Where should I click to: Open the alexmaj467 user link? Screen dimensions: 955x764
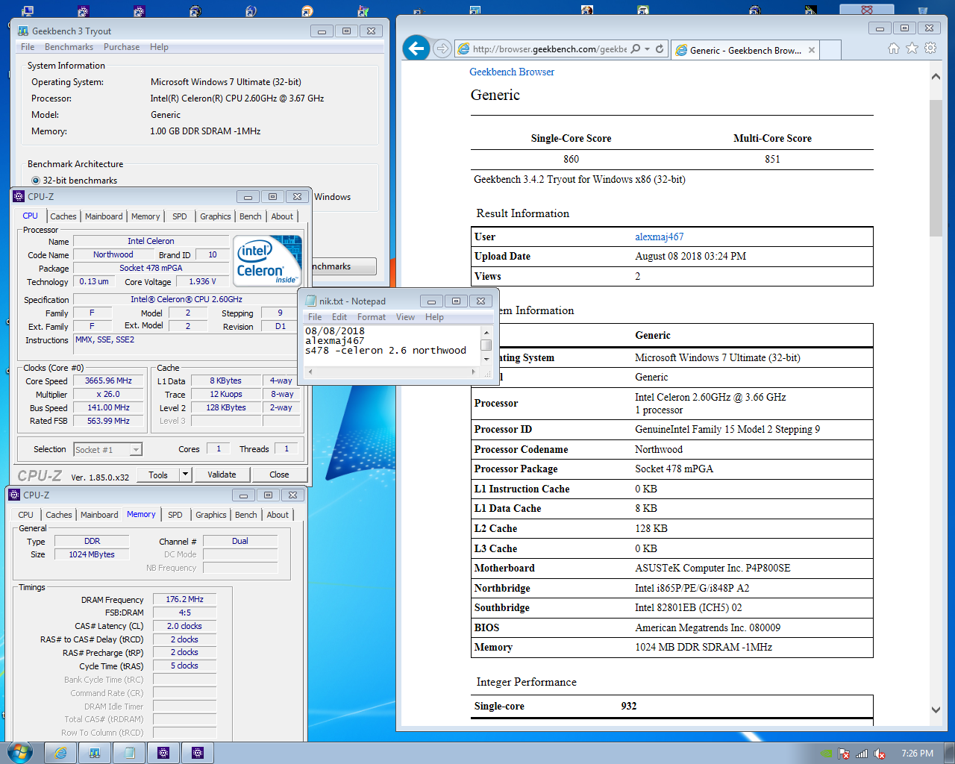tap(659, 237)
